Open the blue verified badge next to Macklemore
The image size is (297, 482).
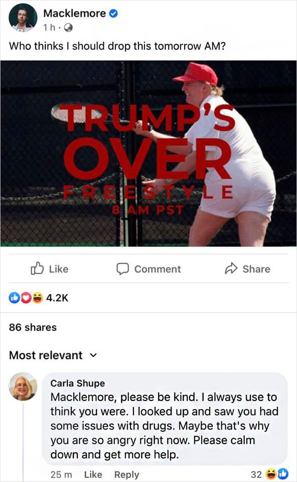114,14
